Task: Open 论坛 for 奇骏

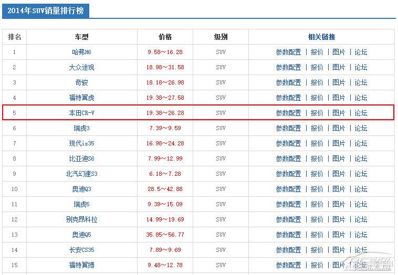Action: pyautogui.click(x=361, y=82)
